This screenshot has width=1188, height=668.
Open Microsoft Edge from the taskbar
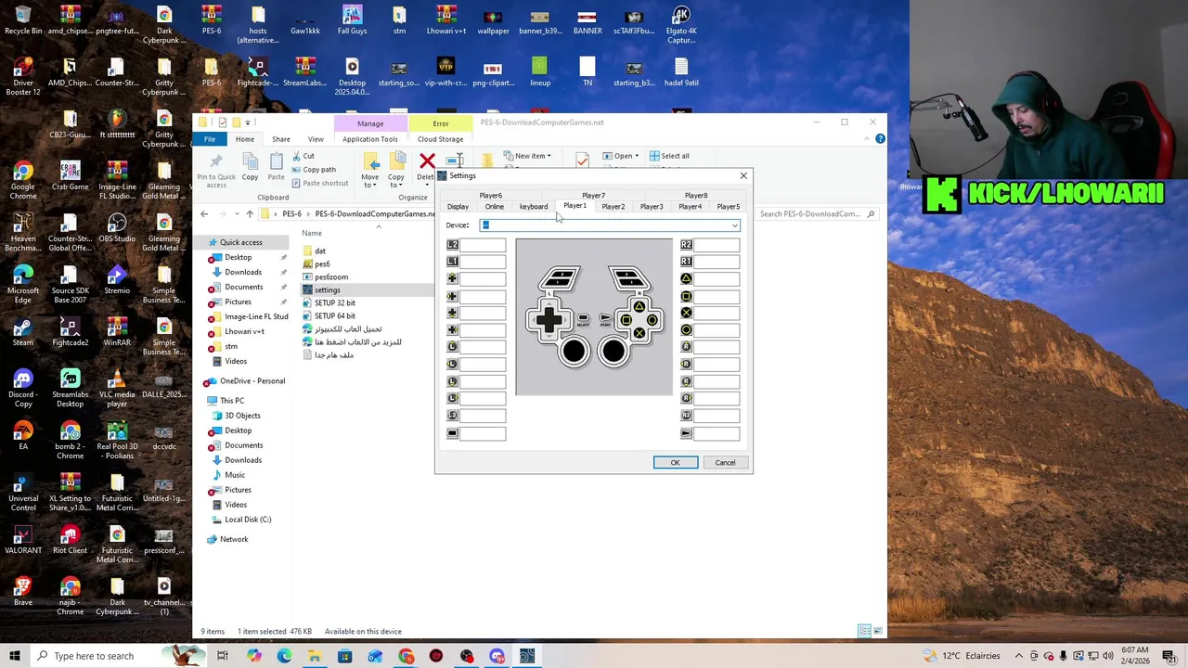tap(284, 656)
